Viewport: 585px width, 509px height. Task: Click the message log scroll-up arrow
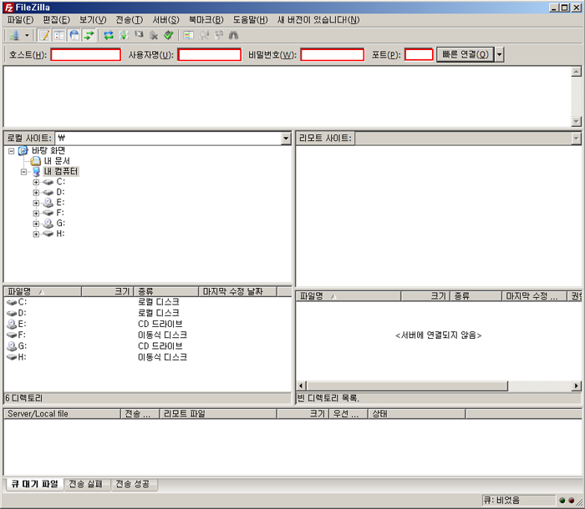(577, 72)
